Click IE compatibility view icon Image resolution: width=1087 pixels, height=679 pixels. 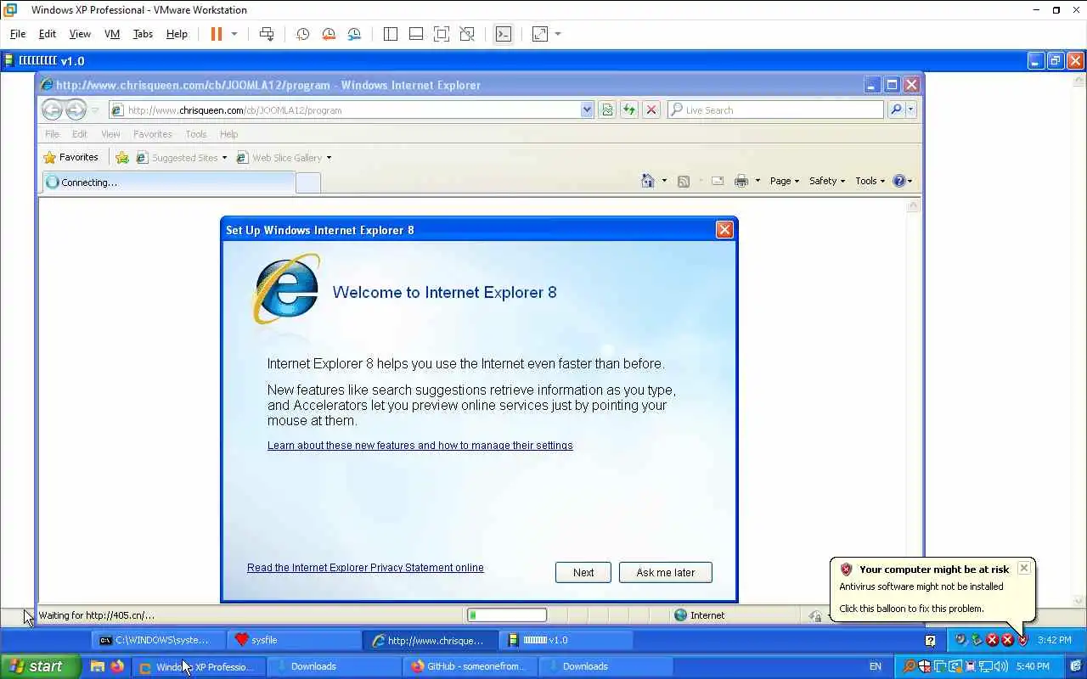point(606,109)
